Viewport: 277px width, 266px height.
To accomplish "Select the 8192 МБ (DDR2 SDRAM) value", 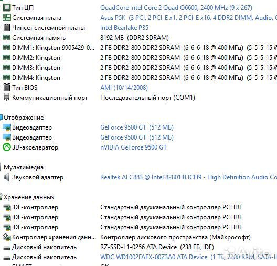I will tap(134, 38).
